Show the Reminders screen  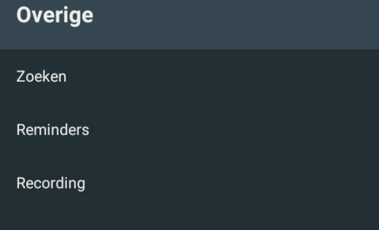click(x=190, y=130)
